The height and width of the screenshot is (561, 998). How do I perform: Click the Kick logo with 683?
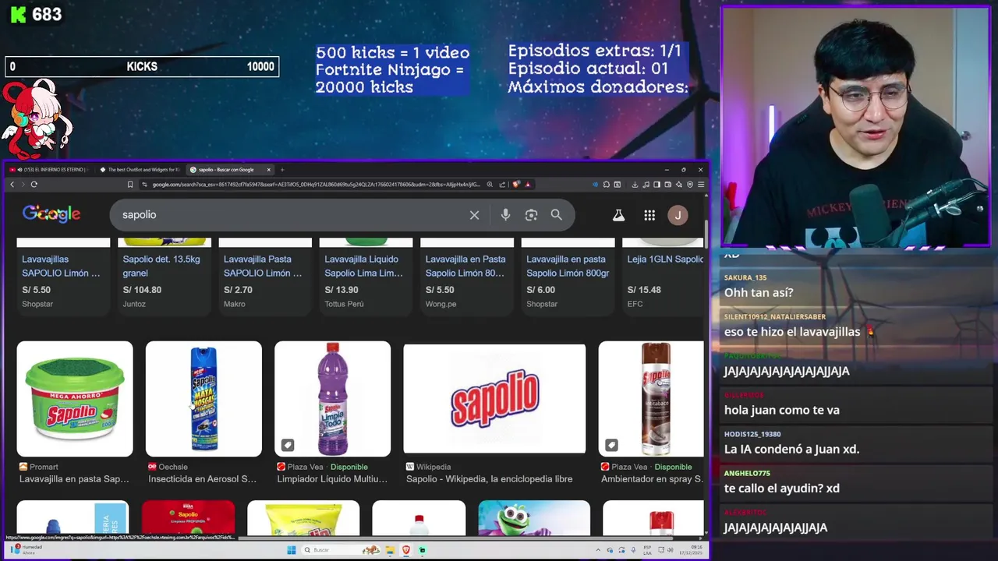tap(35, 14)
